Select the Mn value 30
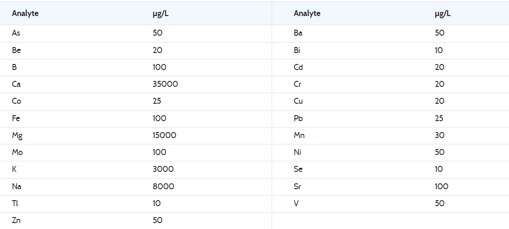This screenshot has width=509, height=229. point(439,135)
